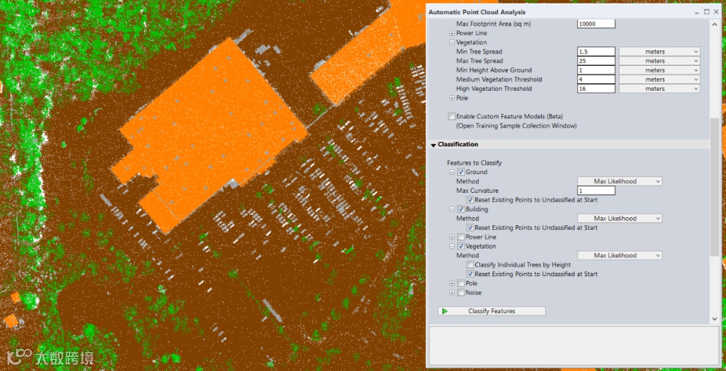Toggle Reset Existing Points under Ground
Image resolution: width=726 pixels, height=371 pixels.
(470, 200)
